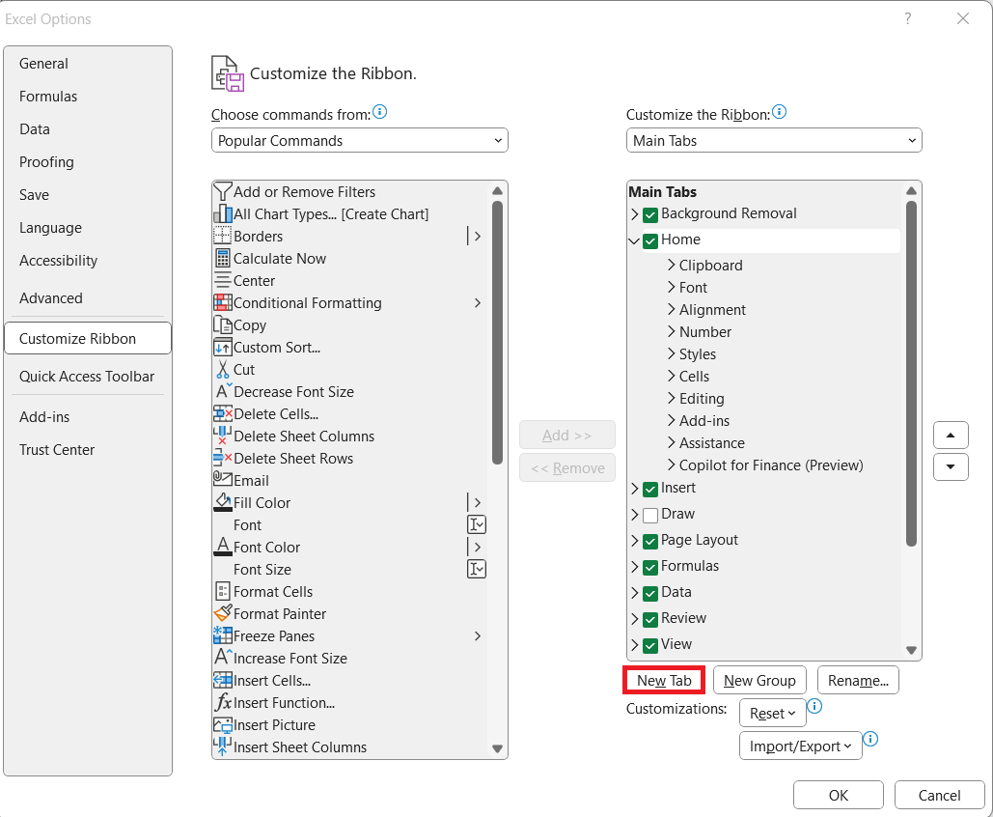Expand the Copilot for Finance (Preview) group

click(672, 465)
